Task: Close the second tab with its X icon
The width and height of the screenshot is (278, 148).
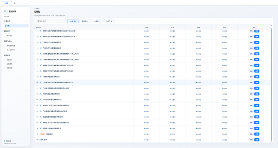Action: click(26, 3)
